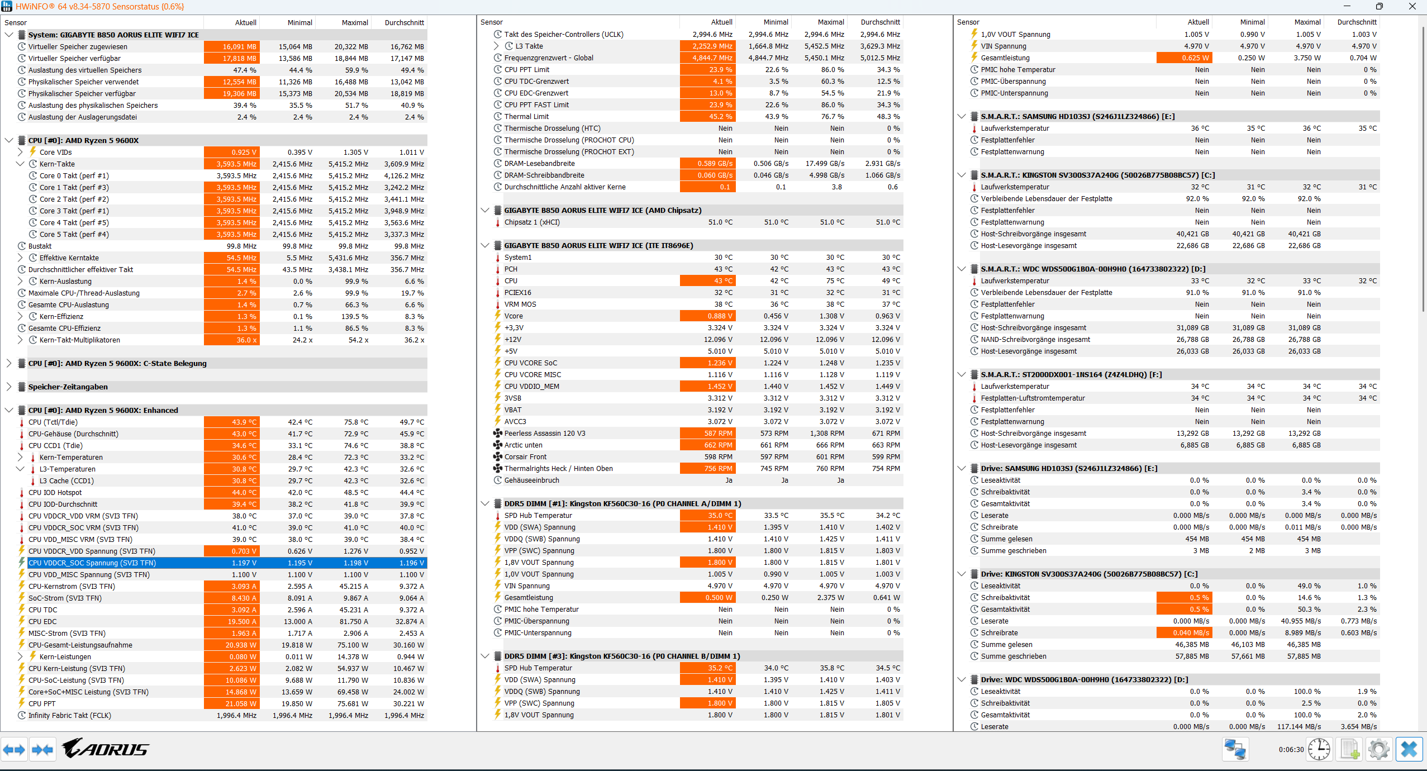The height and width of the screenshot is (771, 1427).
Task: Expand the Kern-Leistungen row
Action: [x=20, y=657]
